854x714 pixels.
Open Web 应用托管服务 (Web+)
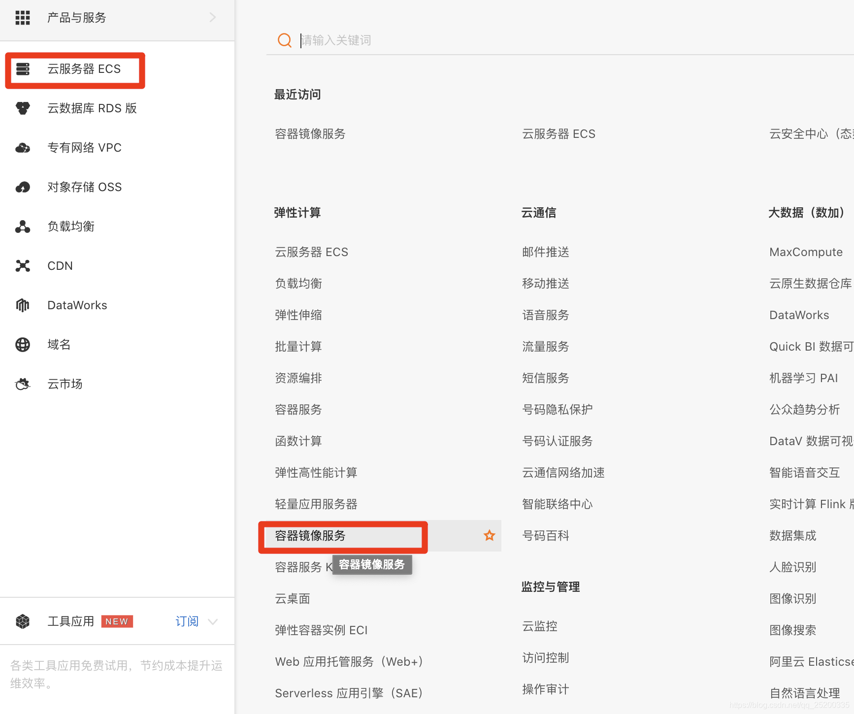pos(349,662)
